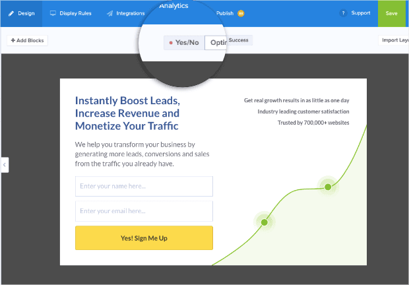Click the name input field
The image size is (409, 285).
(x=144, y=187)
